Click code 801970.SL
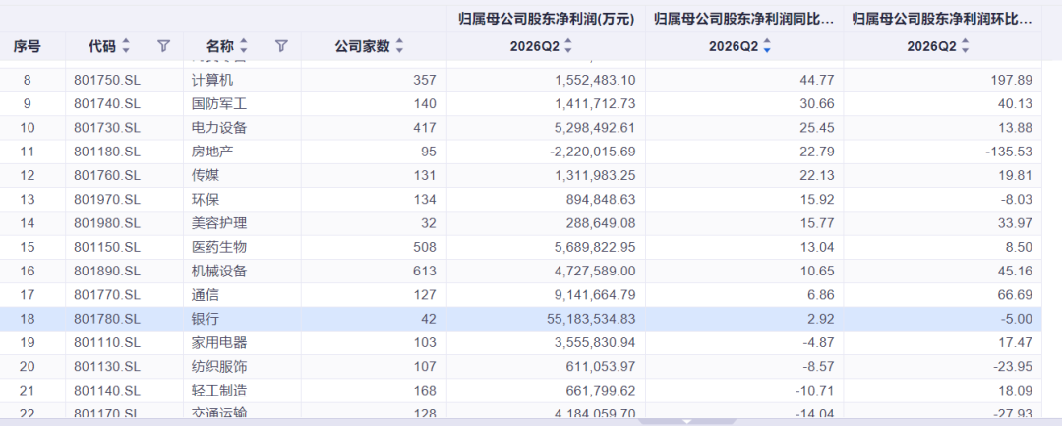Image resolution: width=1062 pixels, height=426 pixels. 107,199
